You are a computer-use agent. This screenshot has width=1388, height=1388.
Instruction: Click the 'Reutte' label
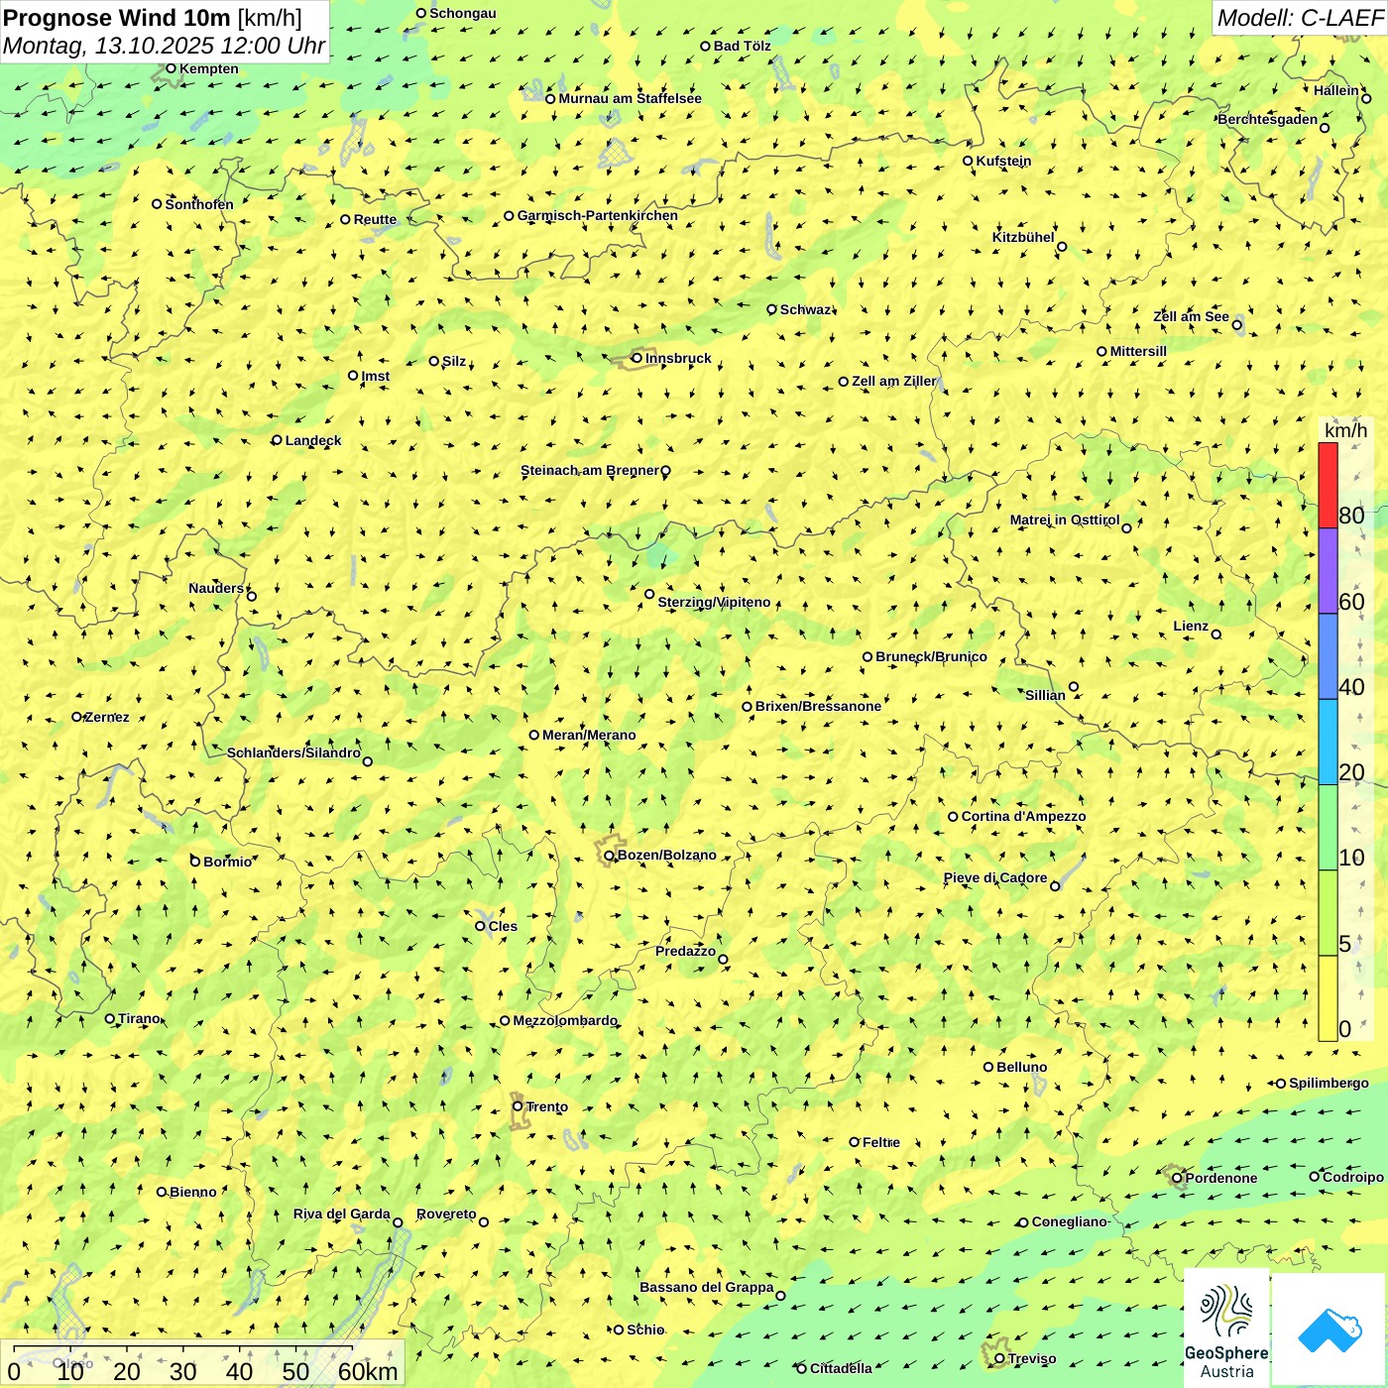click(x=375, y=219)
